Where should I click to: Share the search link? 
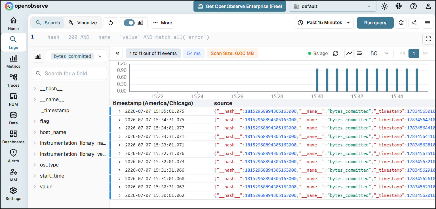click(x=414, y=23)
